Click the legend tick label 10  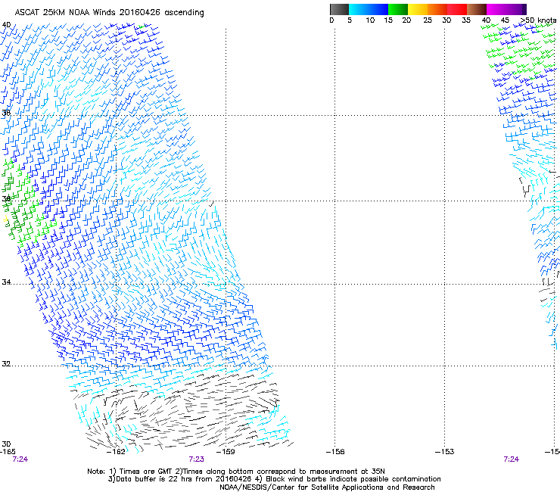coord(370,20)
